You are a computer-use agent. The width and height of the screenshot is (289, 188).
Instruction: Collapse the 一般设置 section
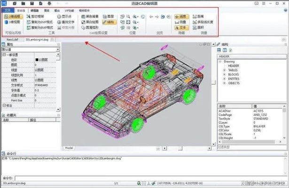coord(4,55)
